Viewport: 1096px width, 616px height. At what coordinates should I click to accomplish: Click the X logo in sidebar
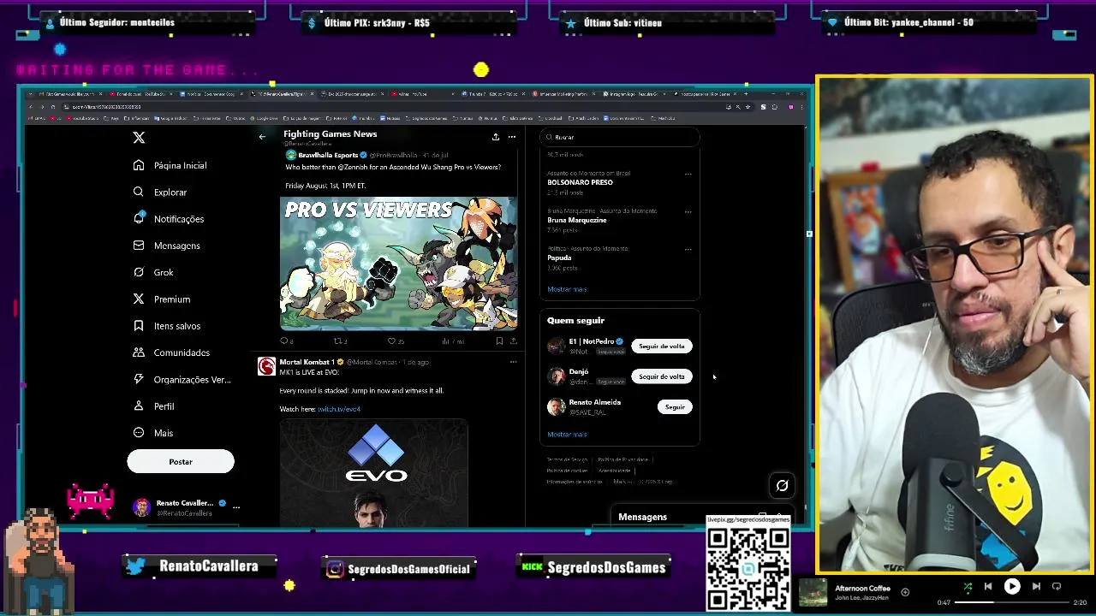139,137
